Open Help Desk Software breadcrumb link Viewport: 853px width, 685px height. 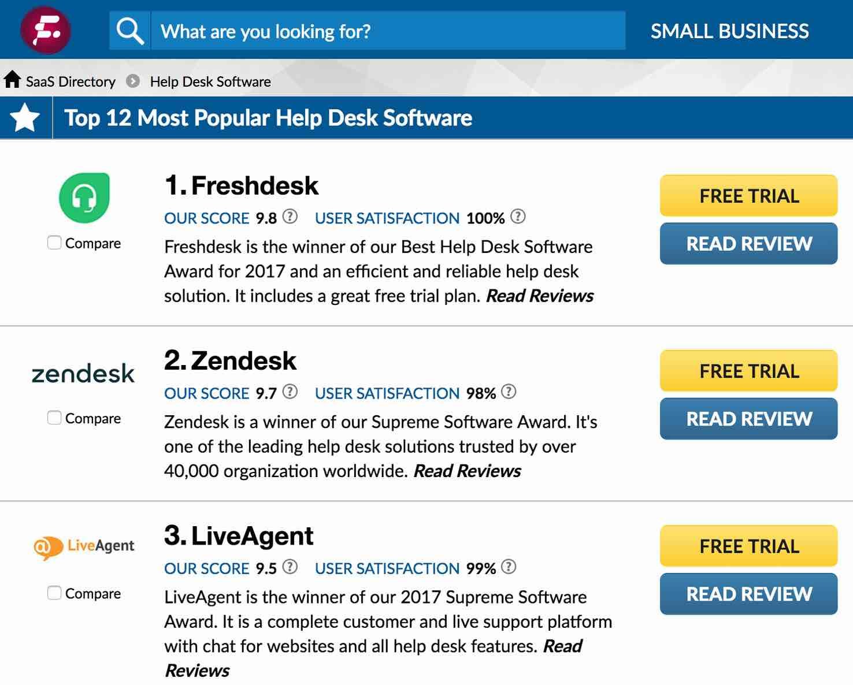pyautogui.click(x=210, y=81)
